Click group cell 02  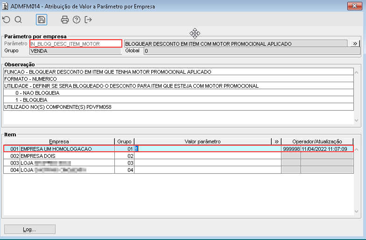pos(124,156)
